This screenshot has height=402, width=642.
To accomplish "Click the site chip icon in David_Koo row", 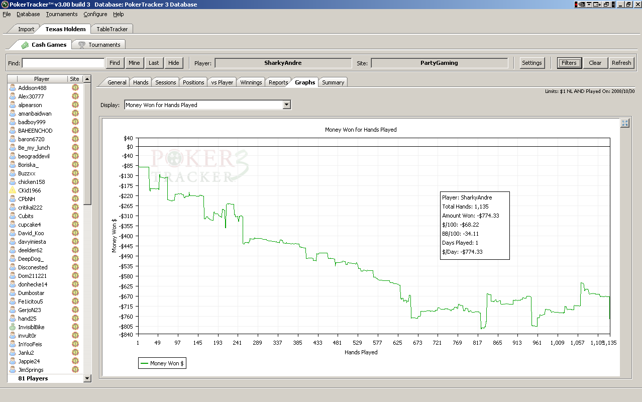I will click(75, 233).
